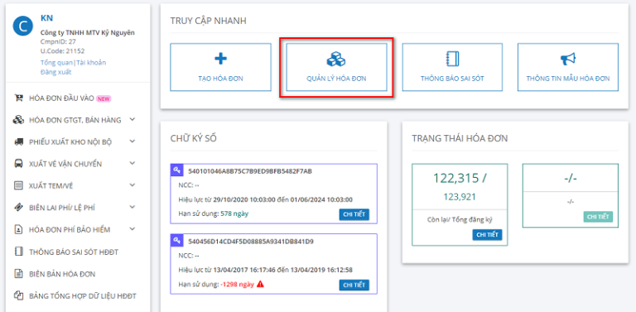Click the company name Công ty TNHH MTV Kỷ Nguyên
Screen dimensions: 636x312
coord(88,33)
